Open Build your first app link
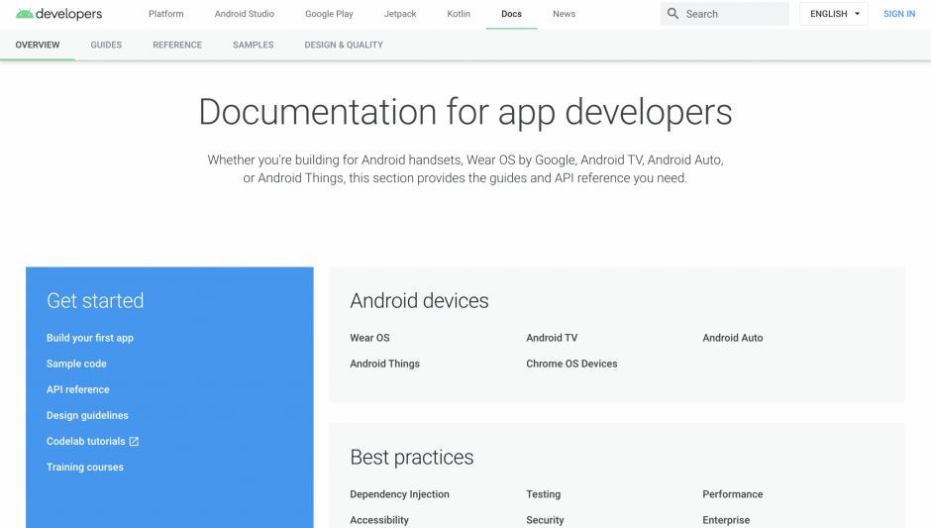This screenshot has width=931, height=528. point(90,338)
